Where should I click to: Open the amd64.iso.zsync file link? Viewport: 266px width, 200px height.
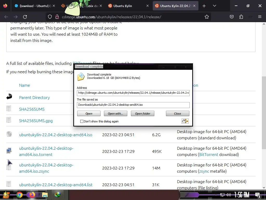[46, 168]
